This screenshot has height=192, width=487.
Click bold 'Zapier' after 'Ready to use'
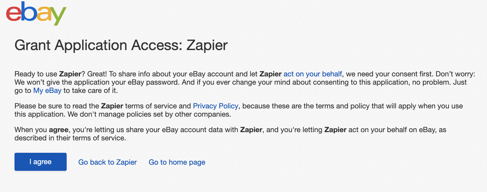(70, 74)
